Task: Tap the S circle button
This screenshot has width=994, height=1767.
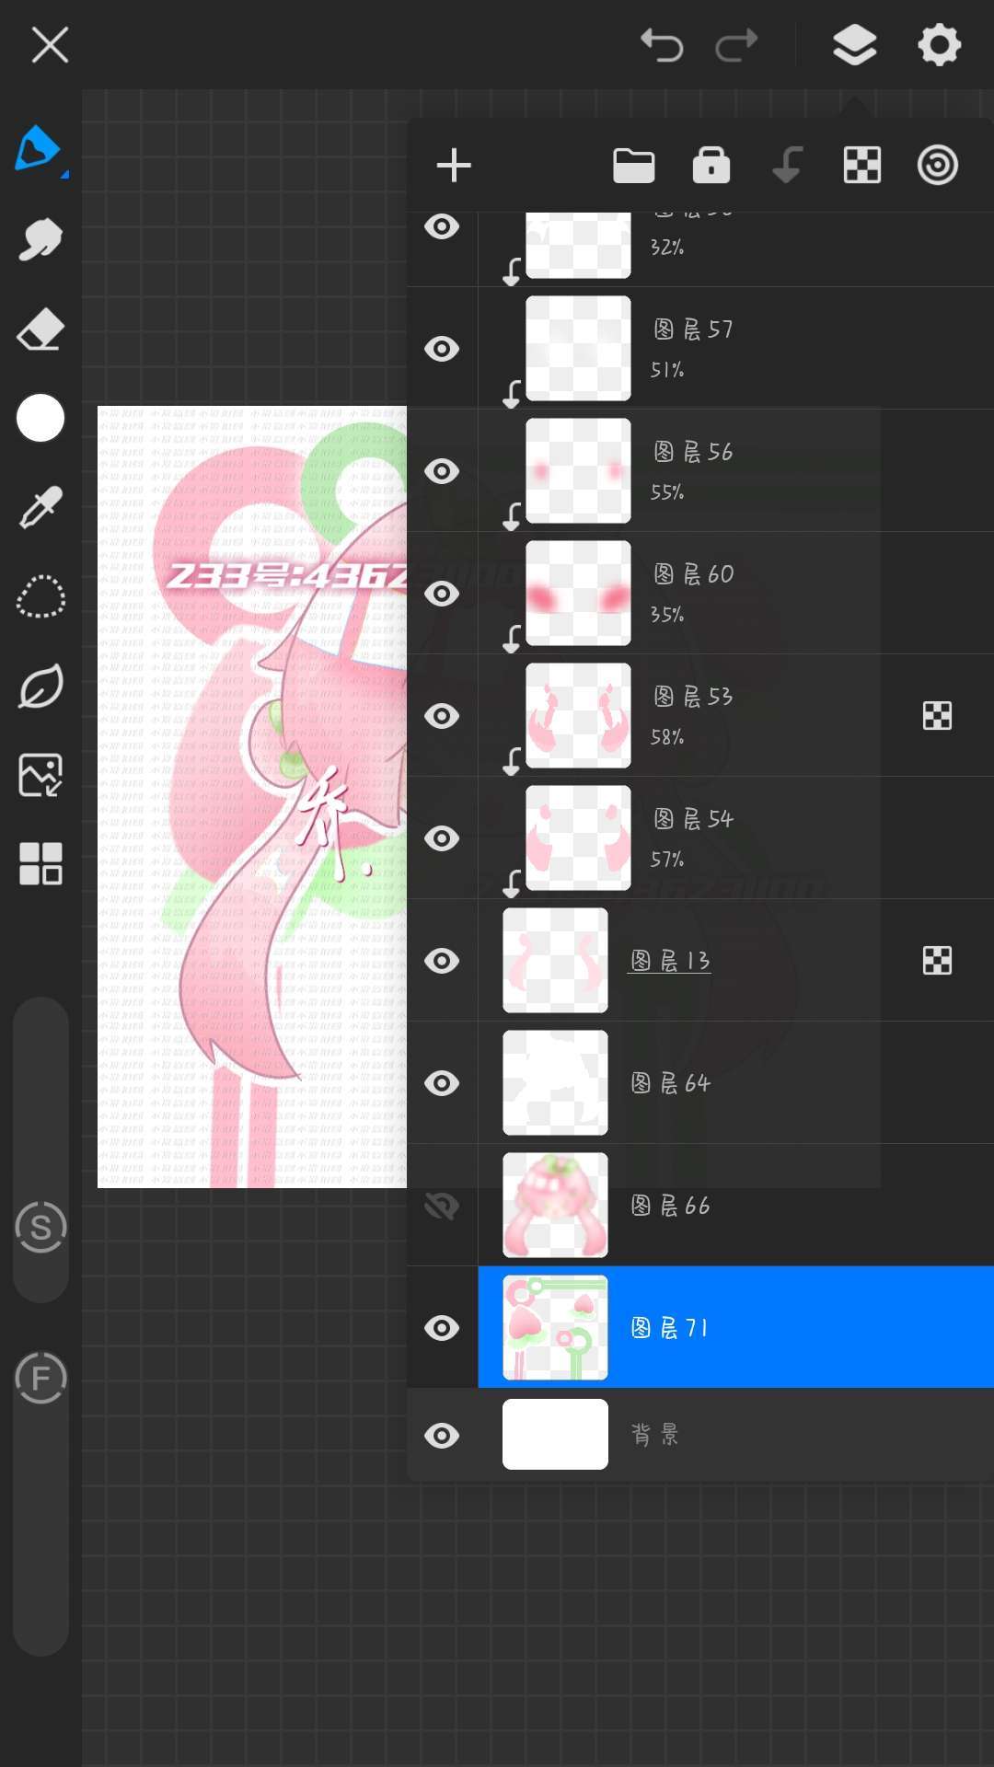Action: [40, 1227]
